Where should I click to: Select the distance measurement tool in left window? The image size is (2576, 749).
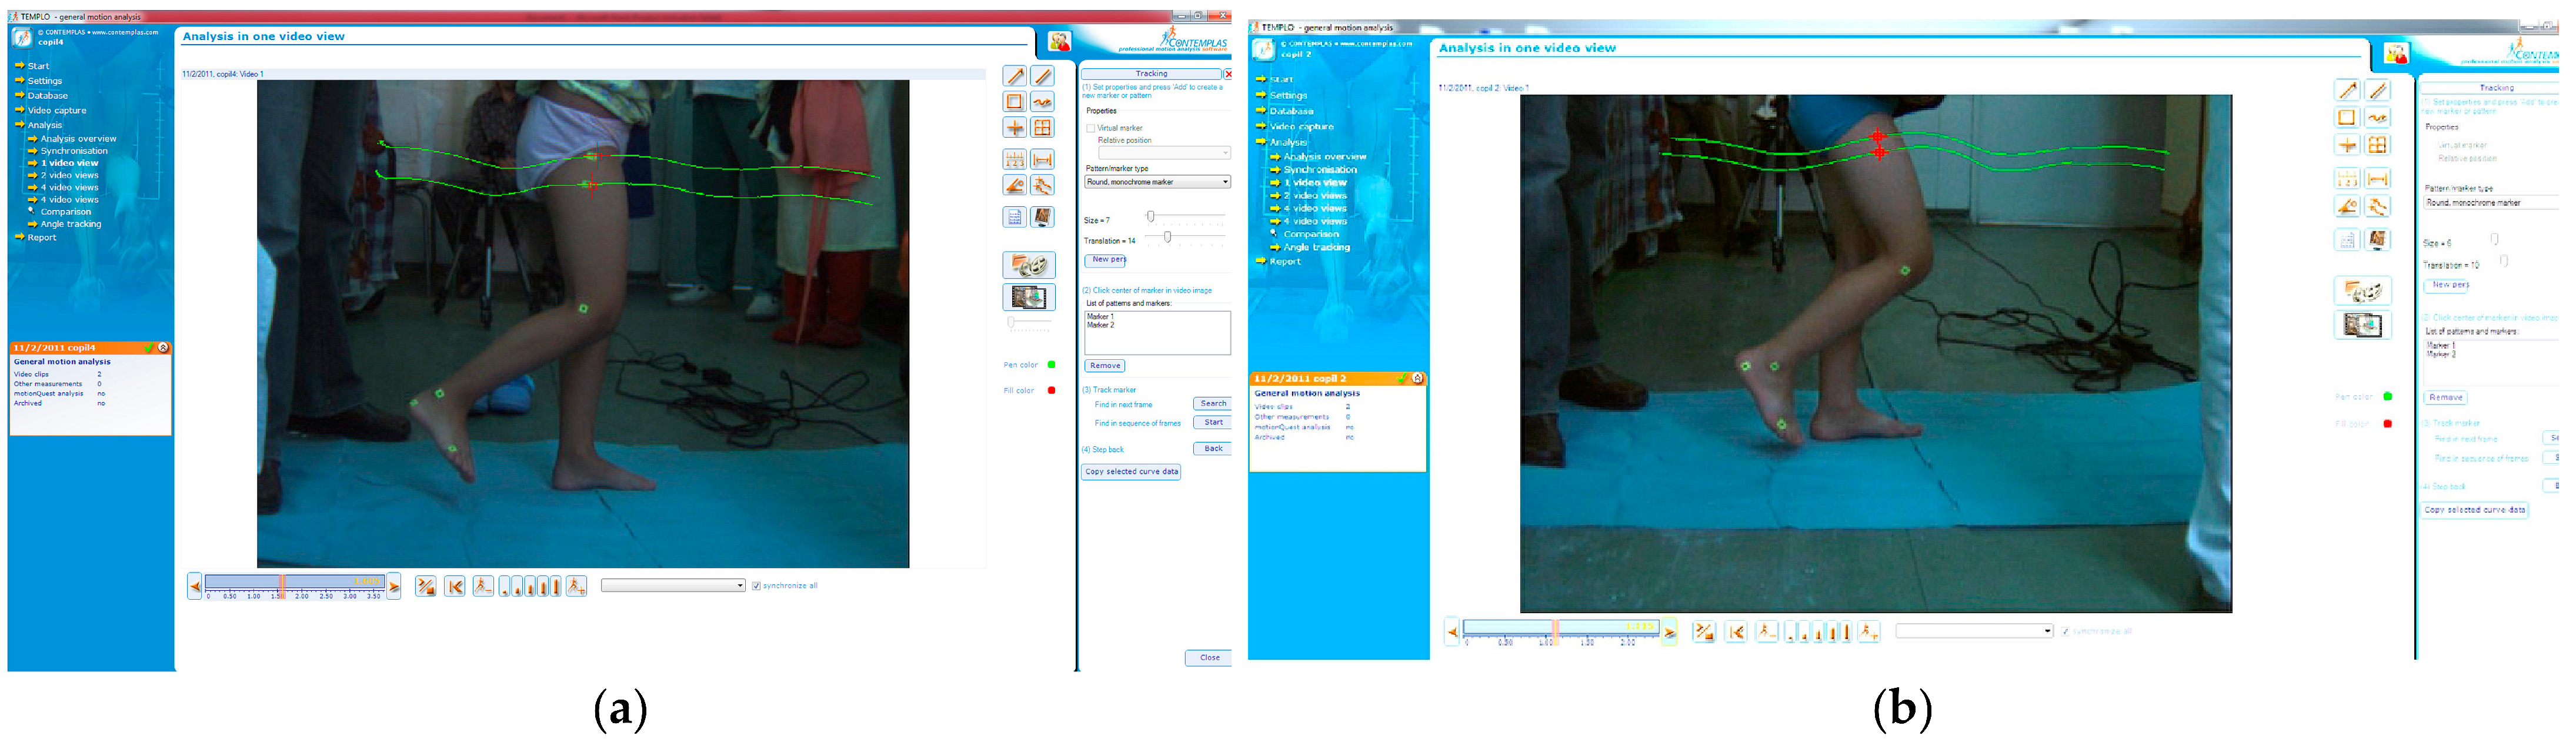(x=1042, y=159)
